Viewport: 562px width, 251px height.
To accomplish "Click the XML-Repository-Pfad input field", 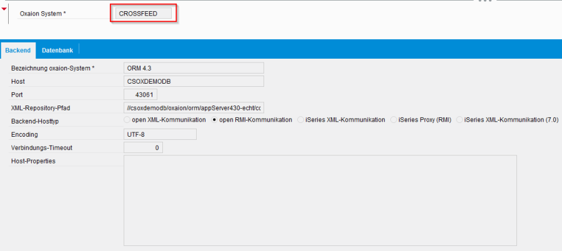I will click(194, 107).
